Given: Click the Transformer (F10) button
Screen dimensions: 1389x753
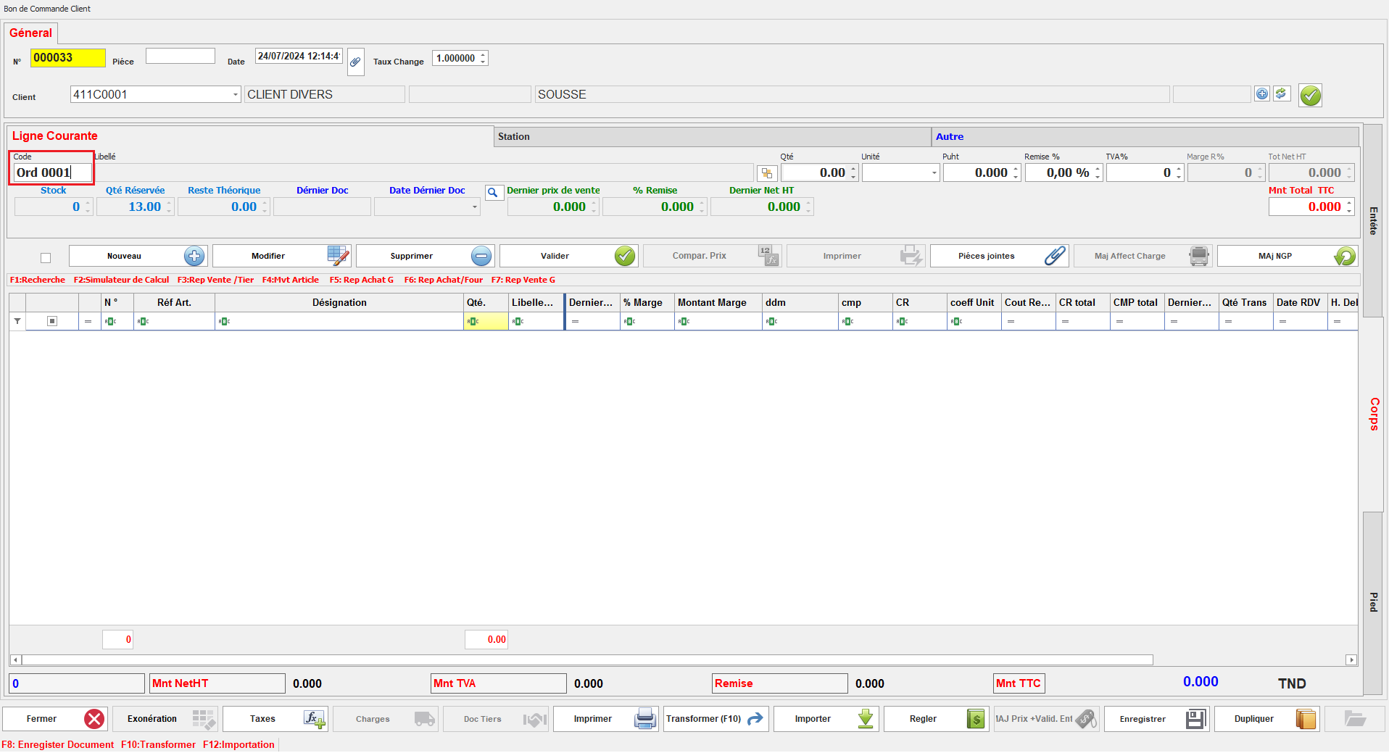Looking at the screenshot, I should tap(716, 719).
